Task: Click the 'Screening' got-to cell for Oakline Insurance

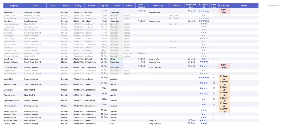Action: tap(129, 53)
